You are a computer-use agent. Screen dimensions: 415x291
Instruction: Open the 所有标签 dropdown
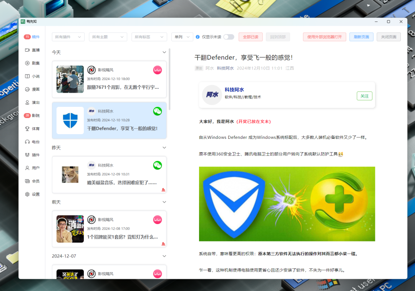tap(149, 37)
